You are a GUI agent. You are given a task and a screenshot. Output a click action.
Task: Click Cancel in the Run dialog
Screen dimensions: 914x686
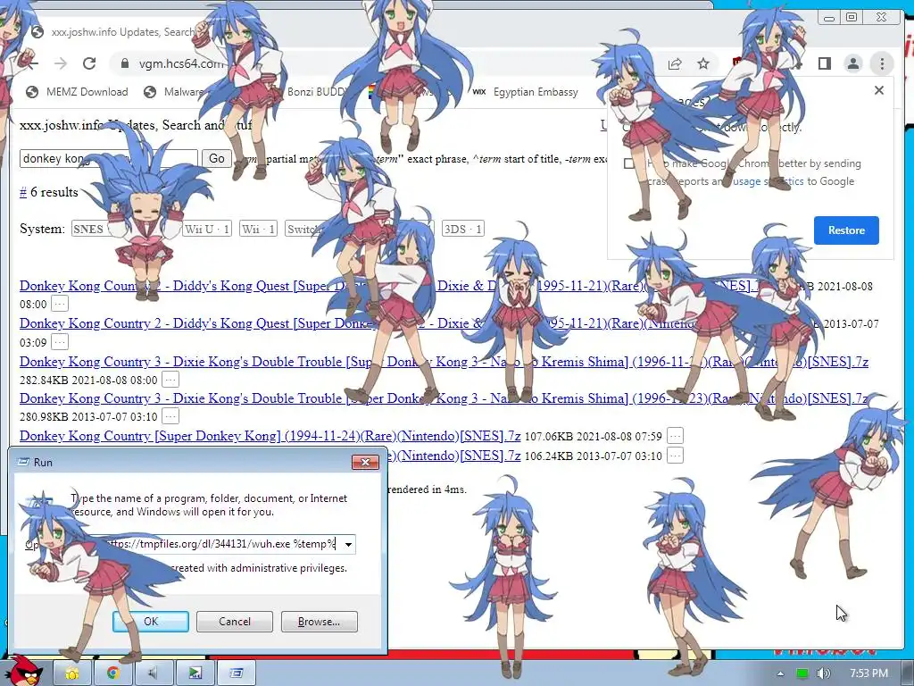235,622
